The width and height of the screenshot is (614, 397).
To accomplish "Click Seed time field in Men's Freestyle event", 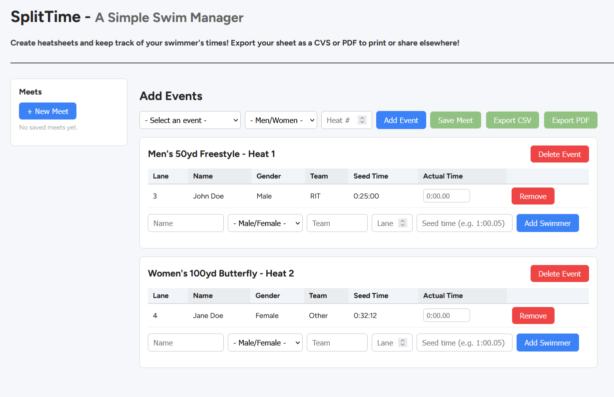I will tap(465, 223).
